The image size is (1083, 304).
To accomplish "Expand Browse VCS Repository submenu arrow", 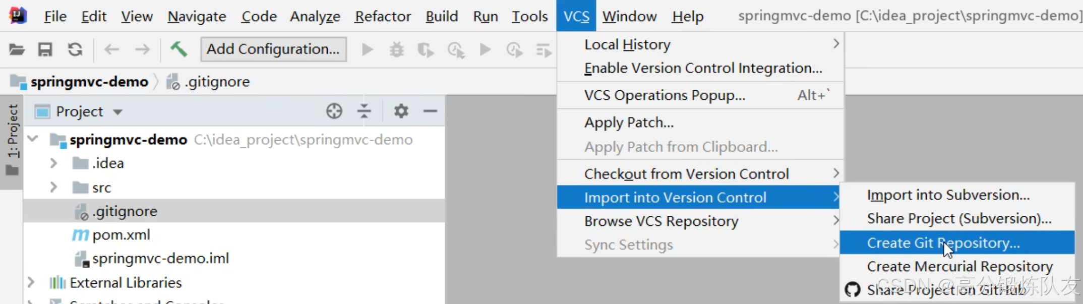I will [836, 220].
